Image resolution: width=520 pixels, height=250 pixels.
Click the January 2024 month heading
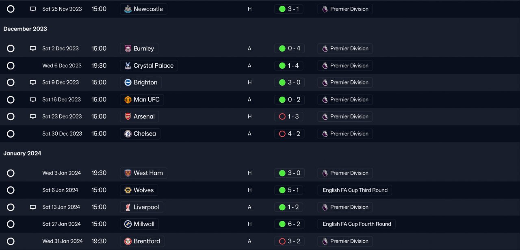[22, 153]
